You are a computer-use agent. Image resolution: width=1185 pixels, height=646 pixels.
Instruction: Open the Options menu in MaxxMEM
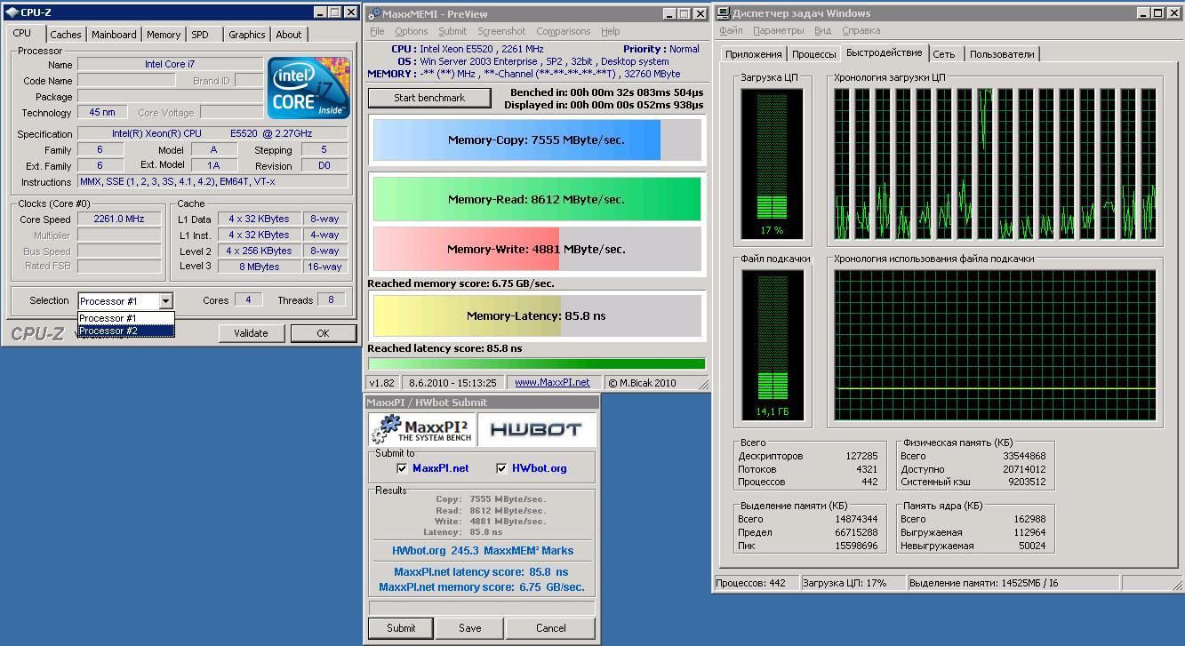click(411, 31)
